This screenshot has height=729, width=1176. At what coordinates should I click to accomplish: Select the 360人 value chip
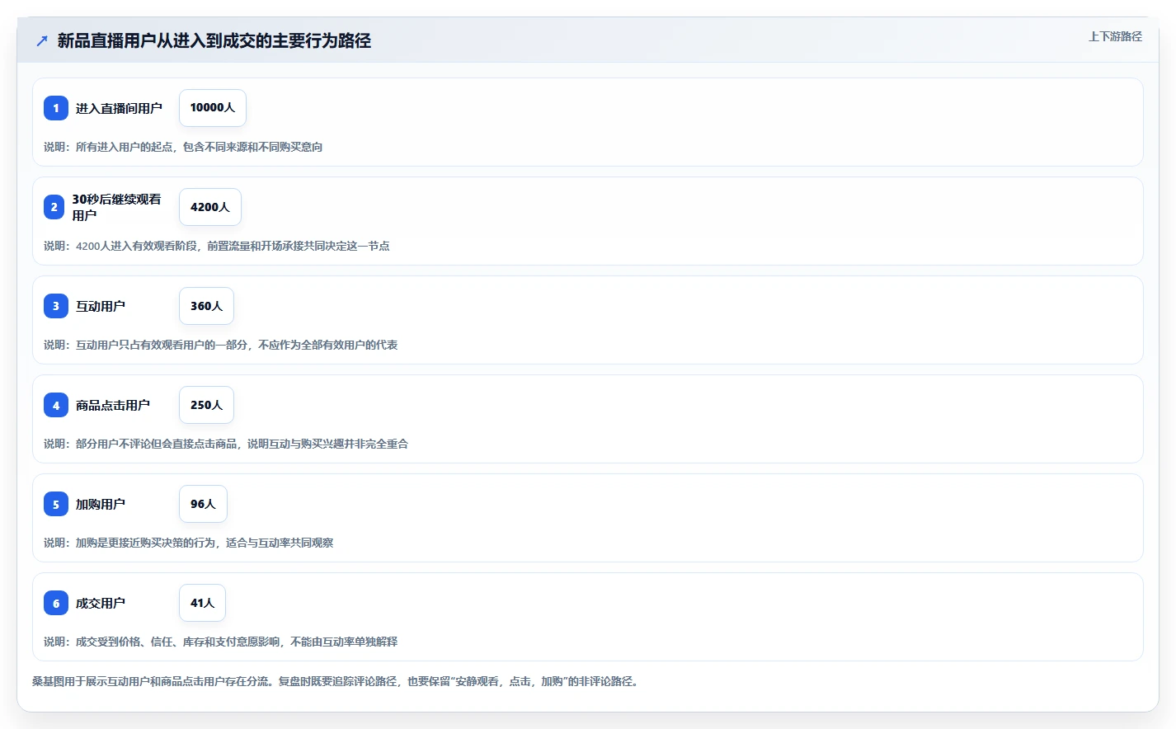tap(207, 306)
